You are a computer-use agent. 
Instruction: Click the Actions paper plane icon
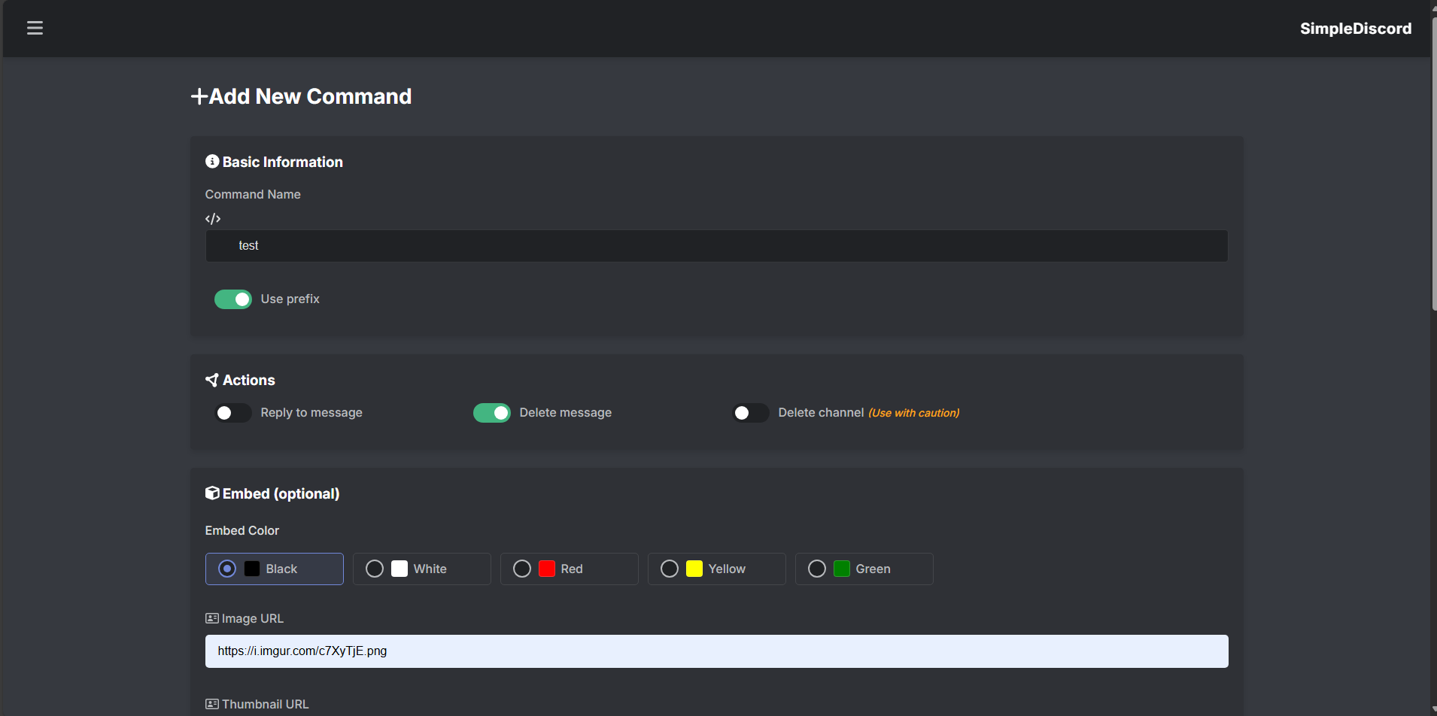(x=212, y=380)
